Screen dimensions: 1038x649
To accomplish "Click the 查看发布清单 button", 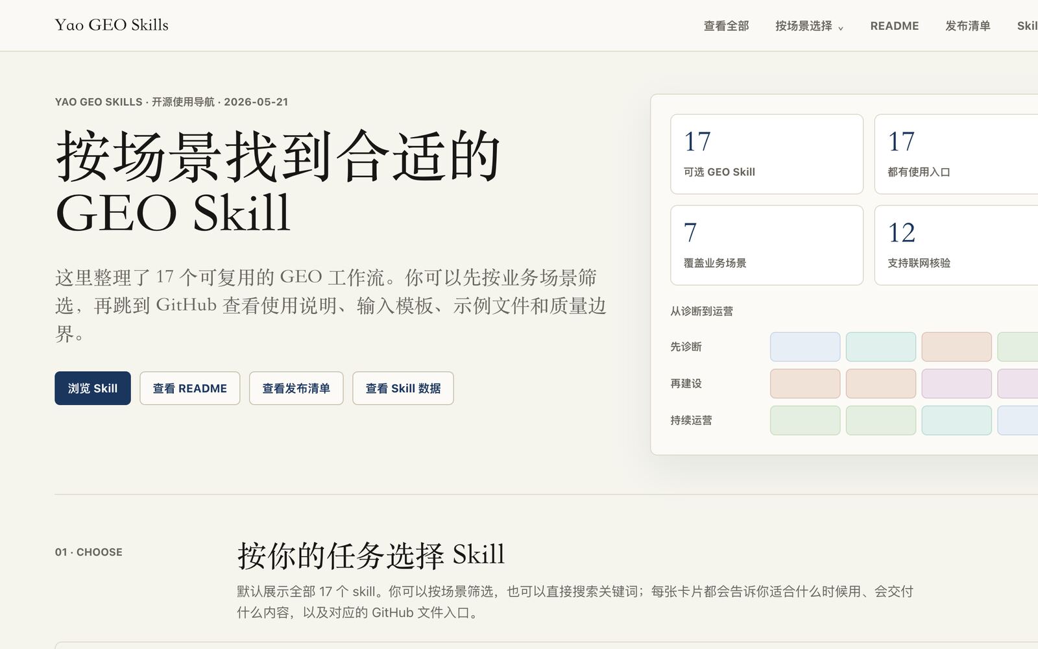I will point(296,388).
